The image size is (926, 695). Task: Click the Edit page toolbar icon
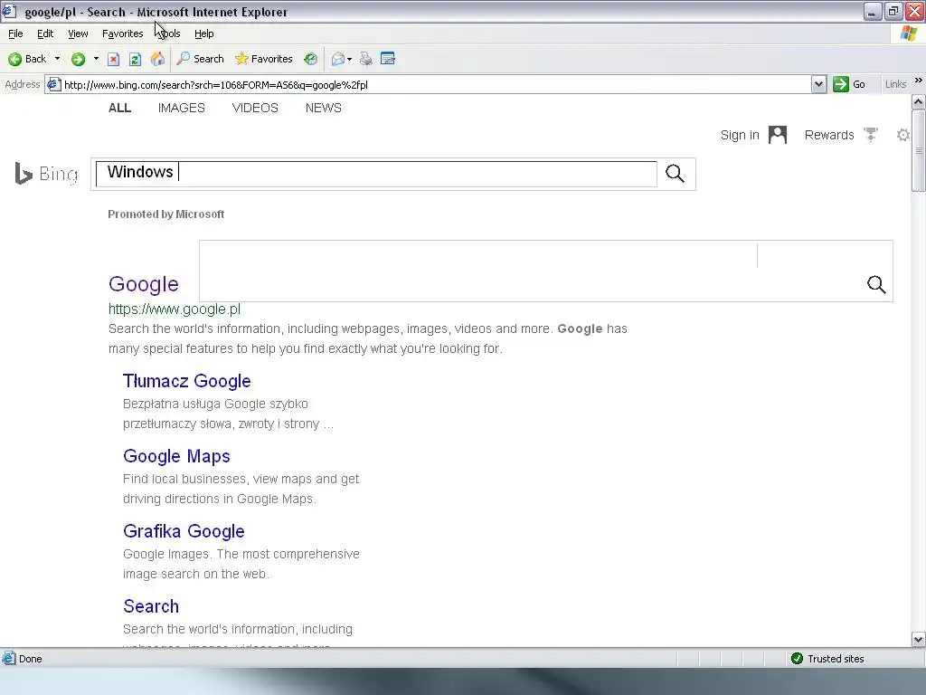coord(387,59)
